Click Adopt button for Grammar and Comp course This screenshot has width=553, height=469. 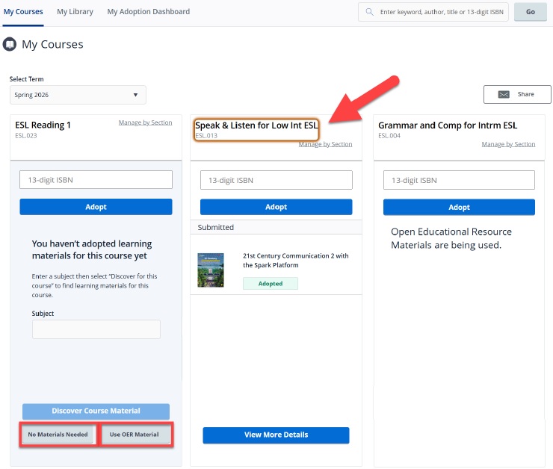tap(459, 207)
